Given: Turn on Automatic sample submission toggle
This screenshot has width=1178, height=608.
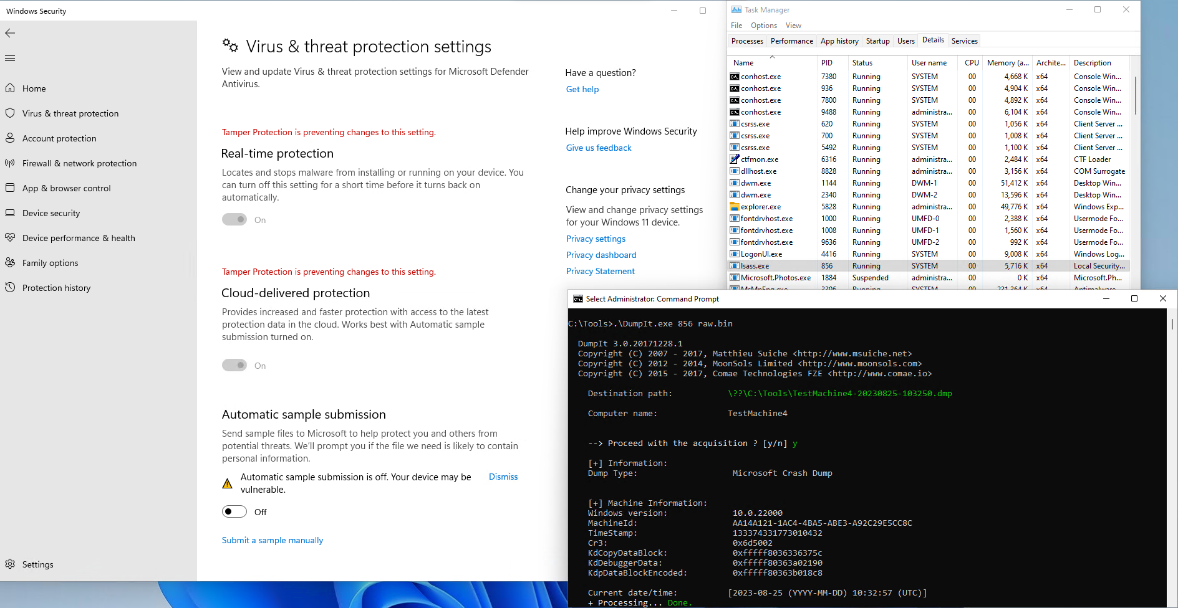Looking at the screenshot, I should point(234,511).
